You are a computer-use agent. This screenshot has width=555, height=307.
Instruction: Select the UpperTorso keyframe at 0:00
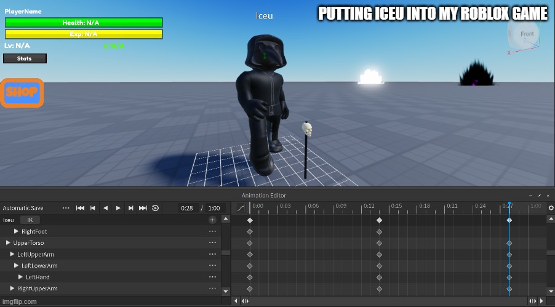pyautogui.click(x=250, y=243)
